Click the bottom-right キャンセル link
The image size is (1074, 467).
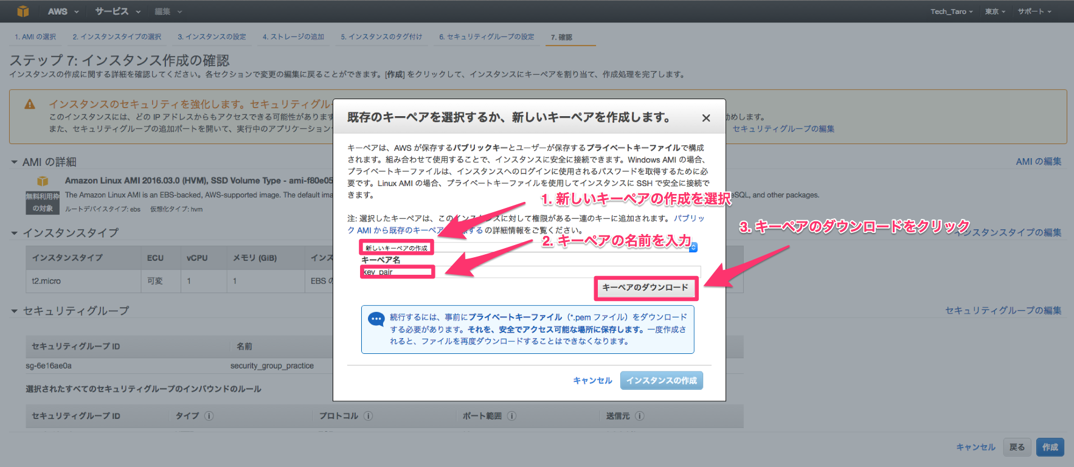(x=975, y=447)
